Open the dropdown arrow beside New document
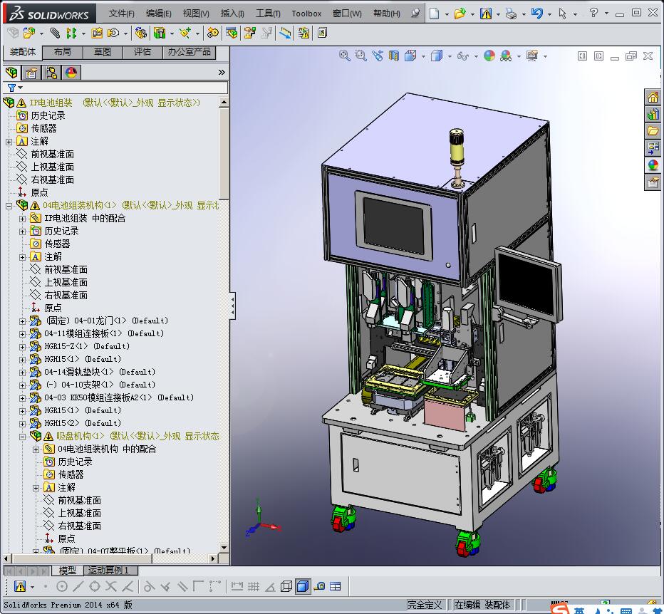Viewport: 664px width, 614px height. pyautogui.click(x=447, y=14)
